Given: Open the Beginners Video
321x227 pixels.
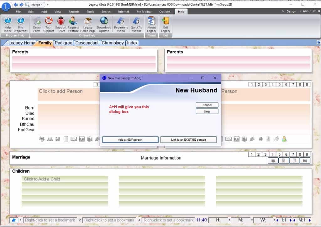Looking at the screenshot, I should [121, 24].
